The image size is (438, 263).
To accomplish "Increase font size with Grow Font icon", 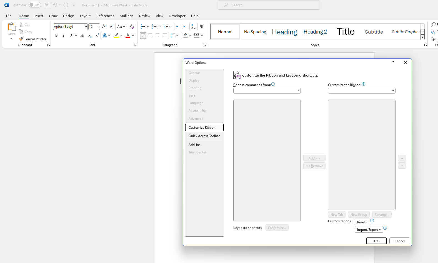I will [x=104, y=27].
